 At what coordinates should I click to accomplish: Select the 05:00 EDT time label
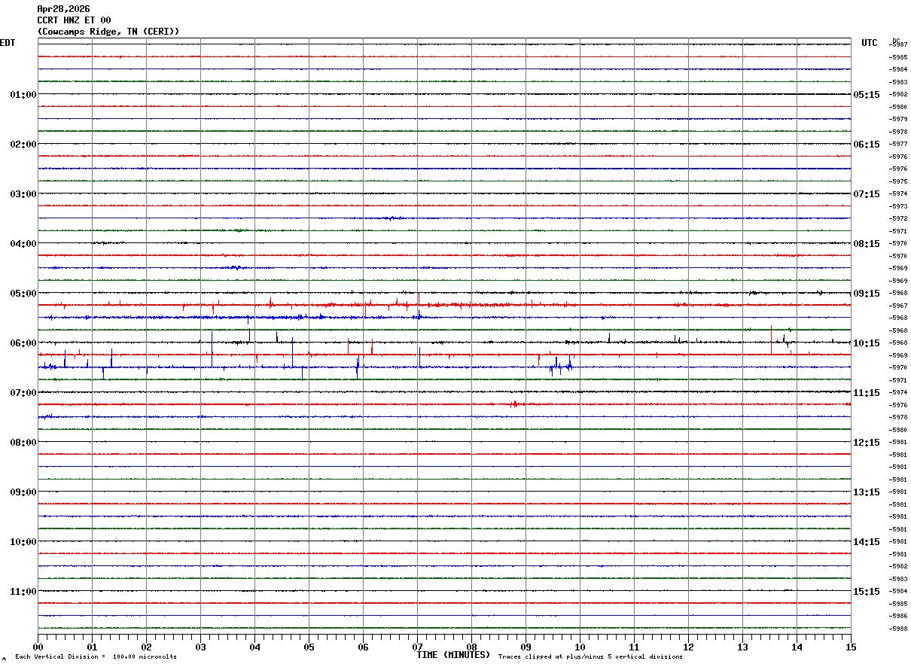point(23,294)
